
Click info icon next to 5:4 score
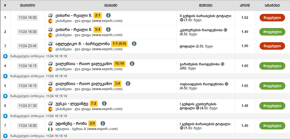tap(108, 29)
